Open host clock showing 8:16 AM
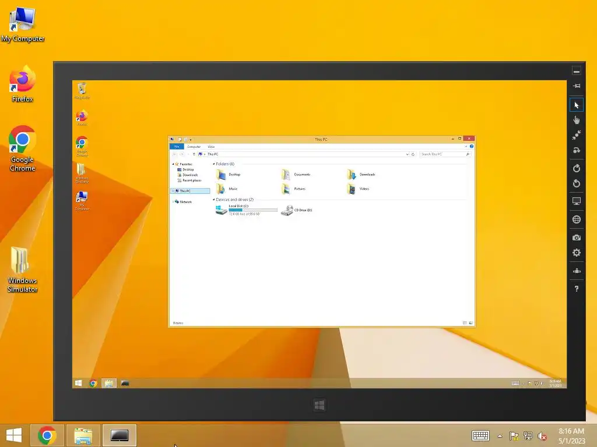The width and height of the screenshot is (597, 447). pos(571,436)
